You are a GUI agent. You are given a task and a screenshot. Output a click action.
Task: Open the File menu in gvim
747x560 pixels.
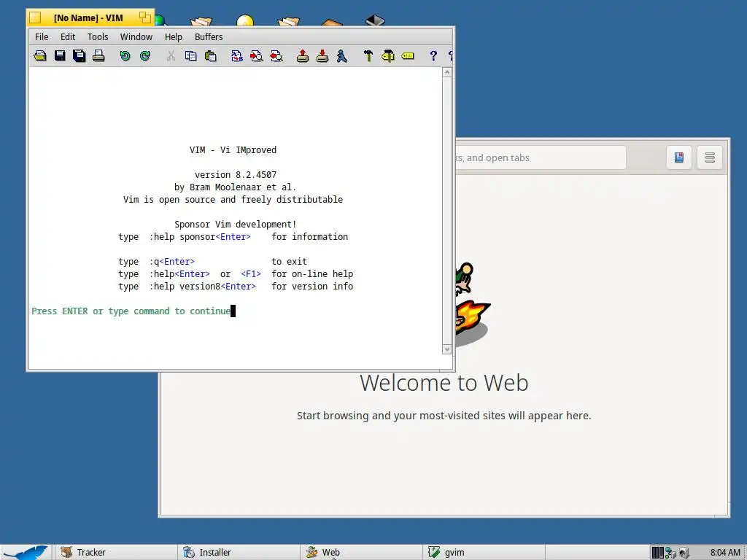(x=42, y=36)
